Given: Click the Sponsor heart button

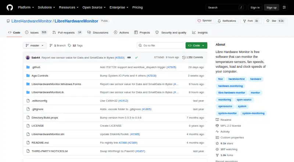Looking at the screenshot, I should point(205,21).
